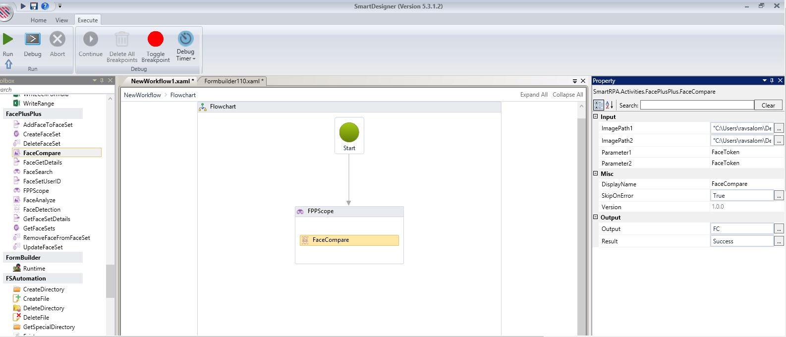The width and height of the screenshot is (786, 337).
Task: Toggle alphabetical sort in Property panel
Action: [x=610, y=105]
